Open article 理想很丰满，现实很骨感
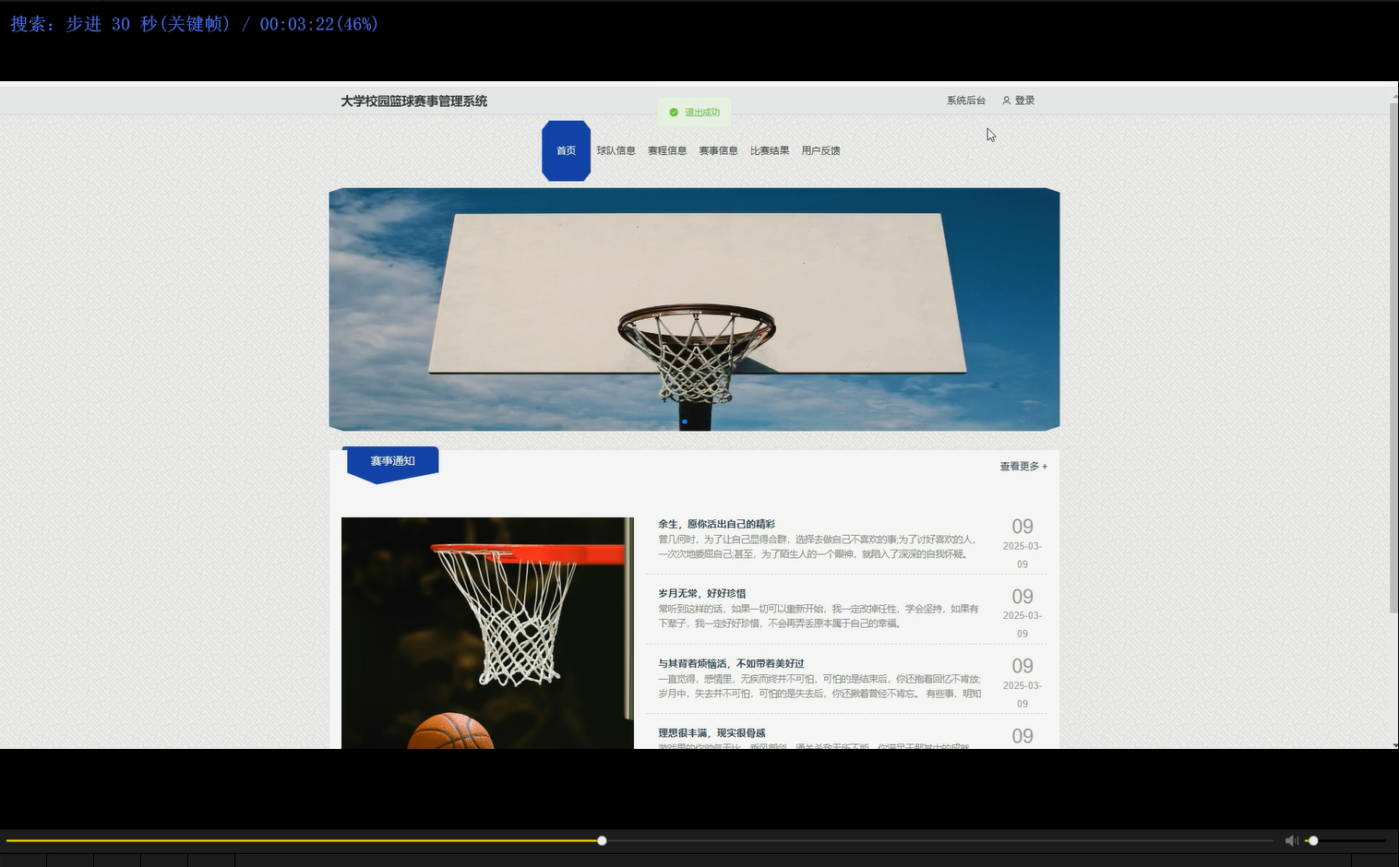Screen dimensions: 1399x867 [x=711, y=733]
